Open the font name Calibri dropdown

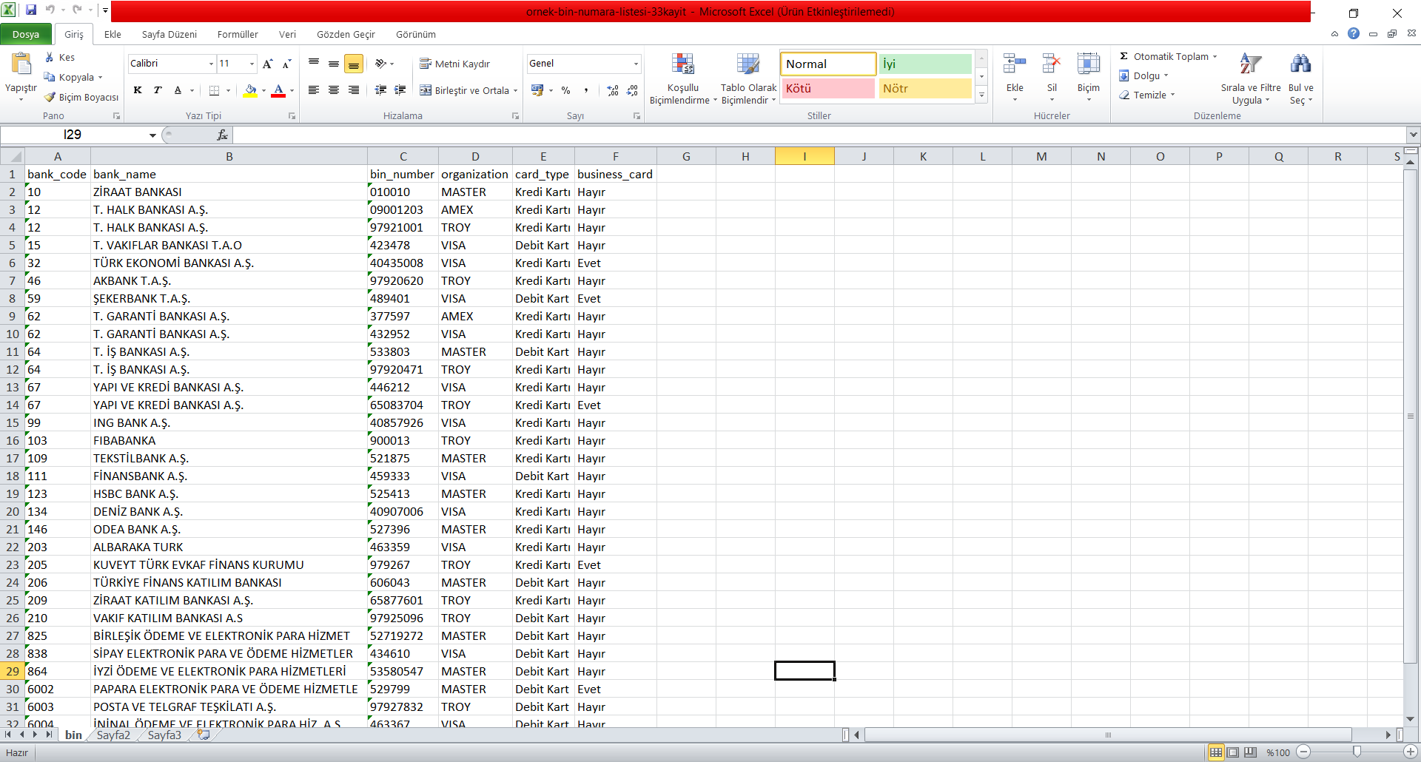point(211,64)
